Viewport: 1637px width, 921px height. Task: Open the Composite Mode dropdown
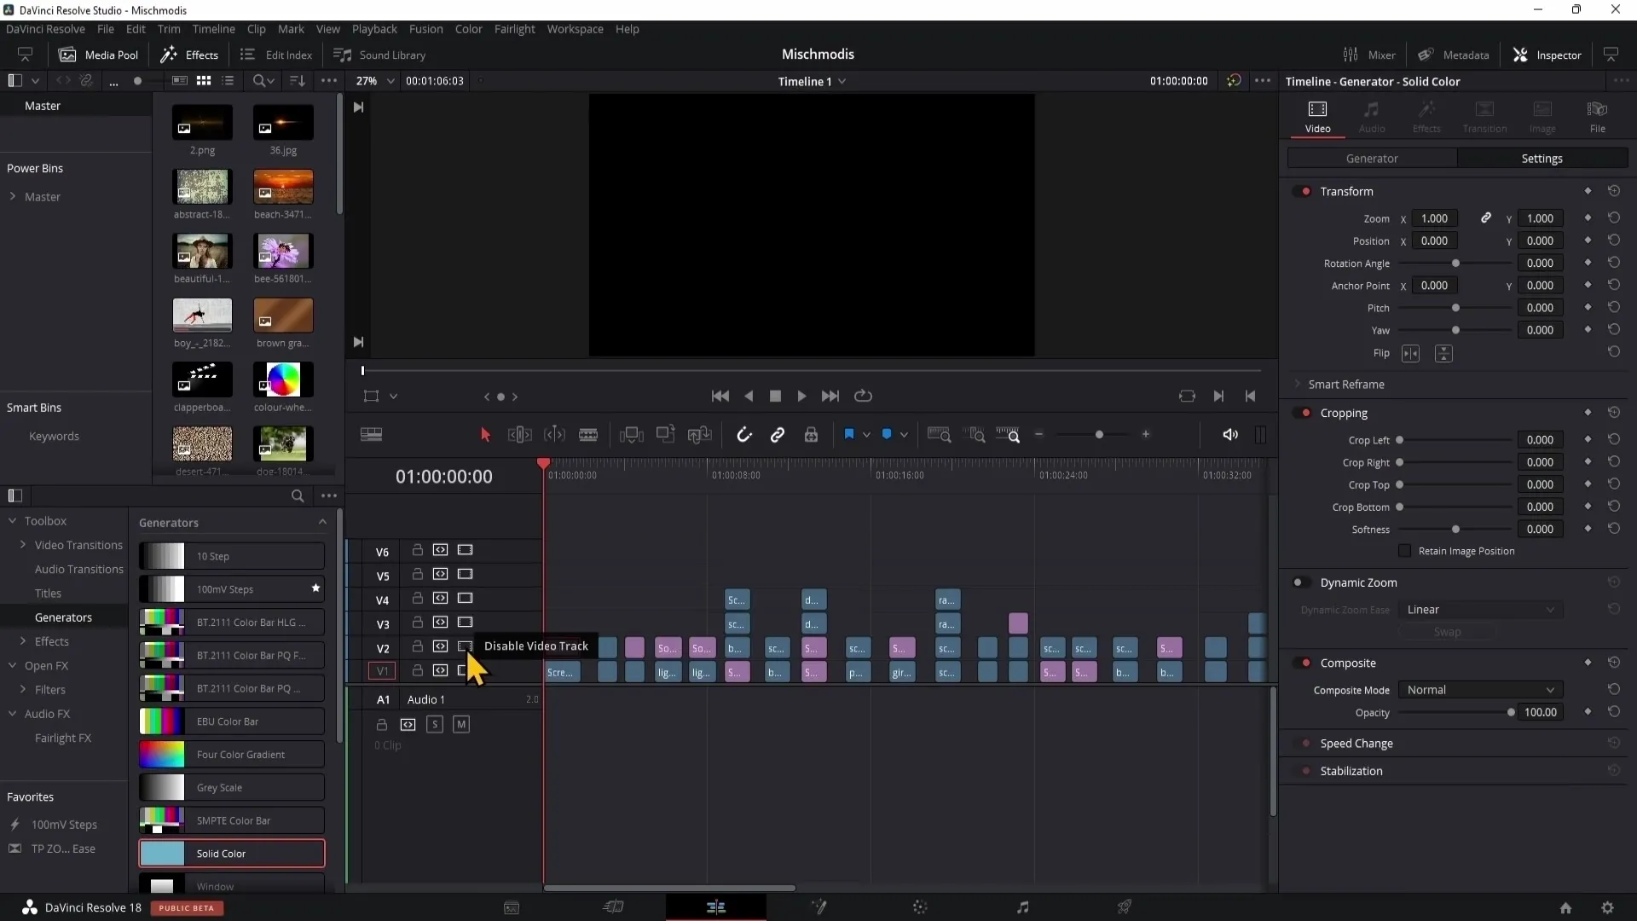[1481, 689]
